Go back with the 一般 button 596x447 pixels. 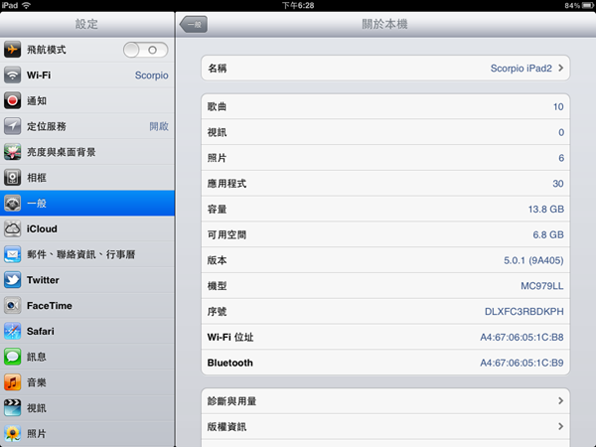click(x=194, y=24)
